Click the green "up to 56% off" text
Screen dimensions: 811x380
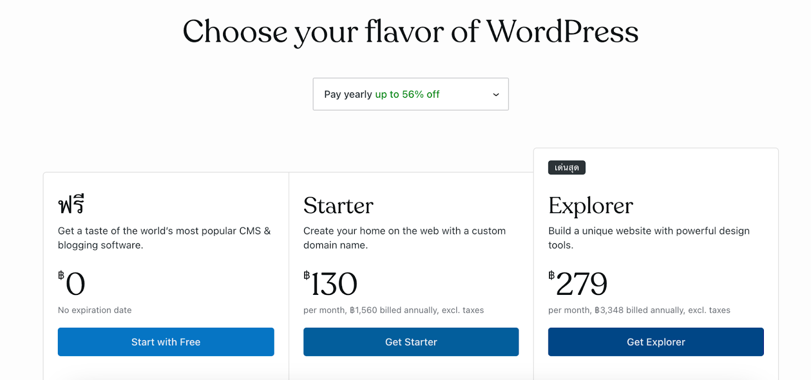tap(407, 94)
